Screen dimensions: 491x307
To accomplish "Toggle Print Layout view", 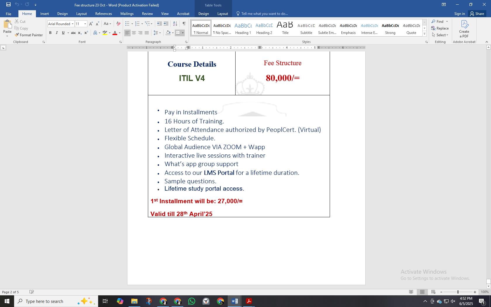I will pyautogui.click(x=422, y=292).
